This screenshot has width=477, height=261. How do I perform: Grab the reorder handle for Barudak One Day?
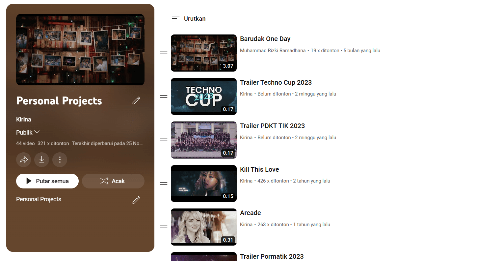[x=164, y=53]
